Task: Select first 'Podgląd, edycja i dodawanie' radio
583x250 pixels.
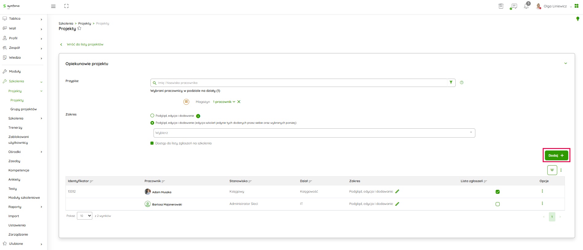Action: click(x=152, y=116)
